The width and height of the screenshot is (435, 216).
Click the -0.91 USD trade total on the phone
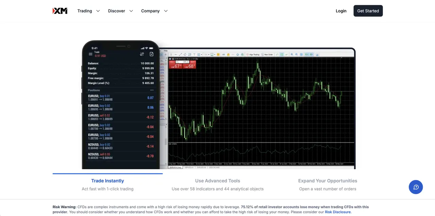click(x=100, y=56)
